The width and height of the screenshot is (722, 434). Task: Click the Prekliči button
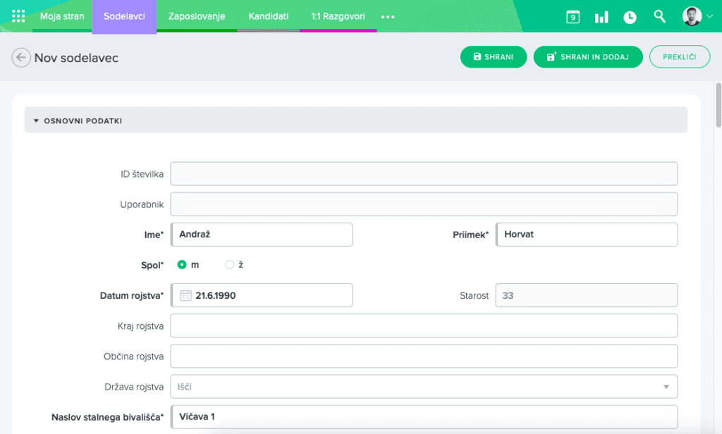(679, 57)
